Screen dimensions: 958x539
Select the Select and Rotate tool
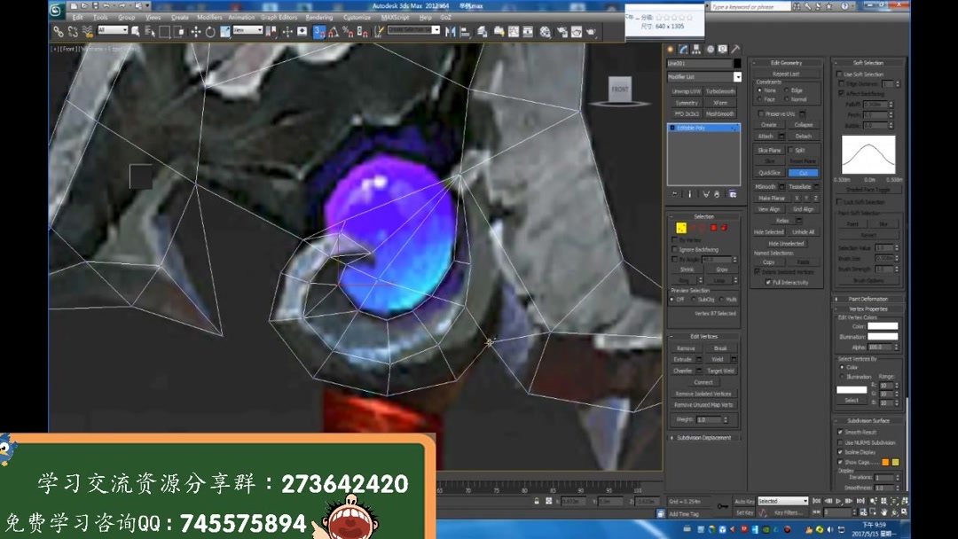[x=208, y=33]
